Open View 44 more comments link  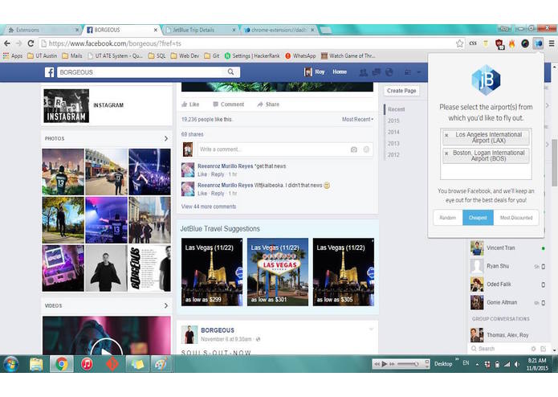209,207
